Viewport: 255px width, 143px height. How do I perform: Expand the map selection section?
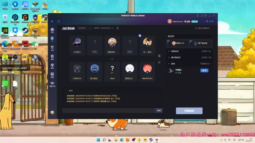coord(189,51)
